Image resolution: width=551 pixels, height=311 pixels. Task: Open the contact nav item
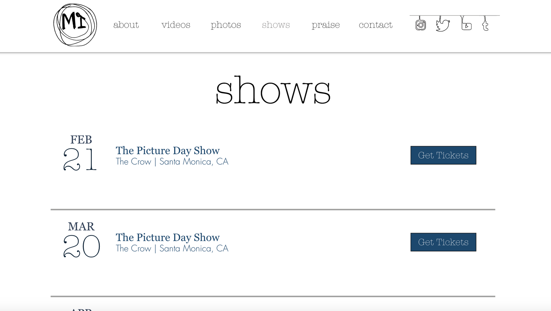pyautogui.click(x=376, y=25)
